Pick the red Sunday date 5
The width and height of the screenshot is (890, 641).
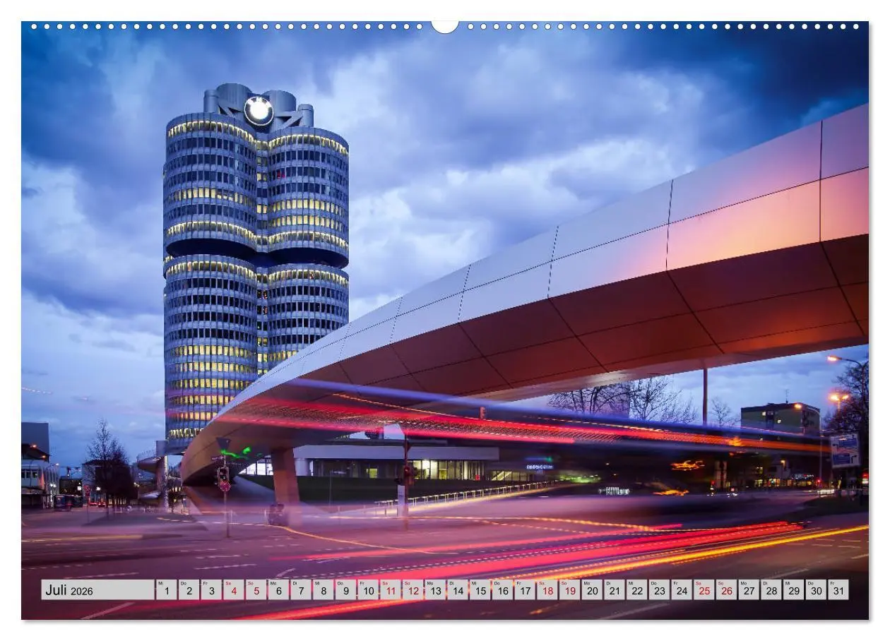[256, 590]
